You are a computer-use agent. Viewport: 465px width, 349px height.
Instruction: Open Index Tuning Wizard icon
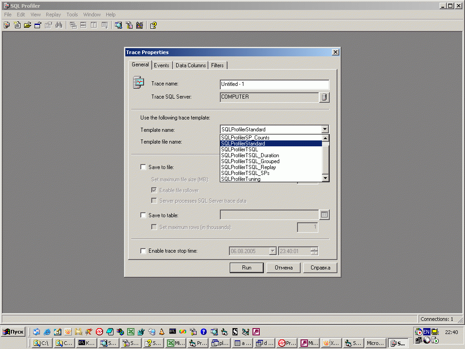pos(139,25)
